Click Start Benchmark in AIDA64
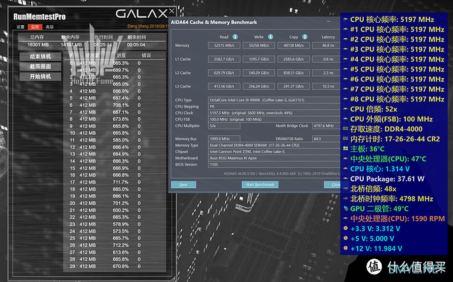 [x=260, y=185]
